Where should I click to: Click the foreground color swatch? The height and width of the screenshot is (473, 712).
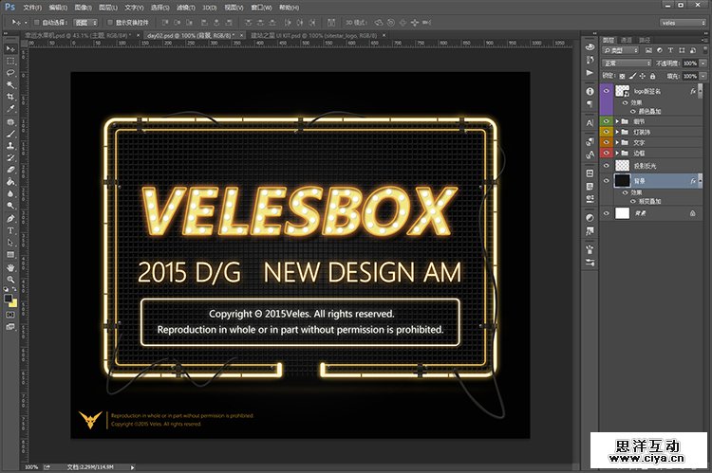point(9,299)
